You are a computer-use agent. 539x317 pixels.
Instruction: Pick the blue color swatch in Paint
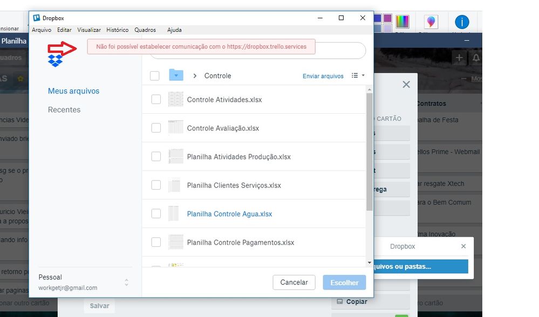click(378, 18)
